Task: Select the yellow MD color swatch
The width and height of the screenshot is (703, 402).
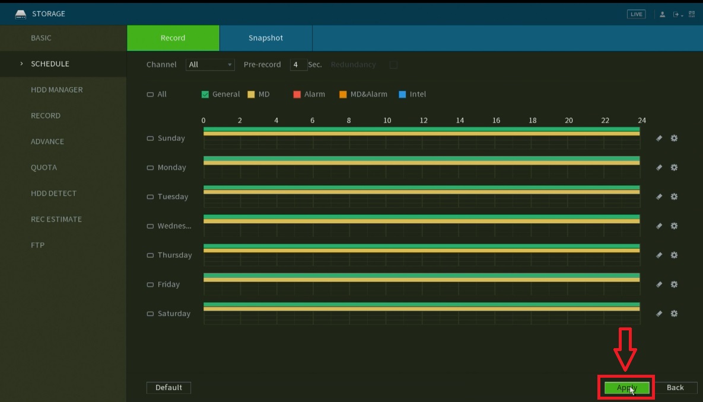Action: click(x=250, y=94)
